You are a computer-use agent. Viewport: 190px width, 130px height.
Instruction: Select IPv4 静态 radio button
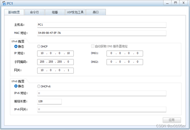click(x=16, y=46)
